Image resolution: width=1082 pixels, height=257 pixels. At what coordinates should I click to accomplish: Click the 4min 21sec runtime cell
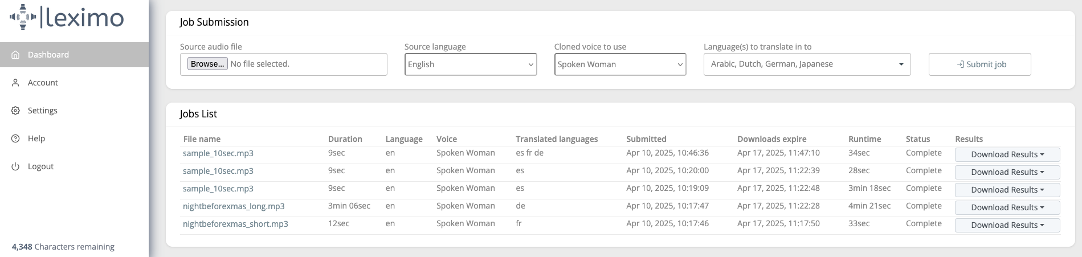[x=869, y=206]
